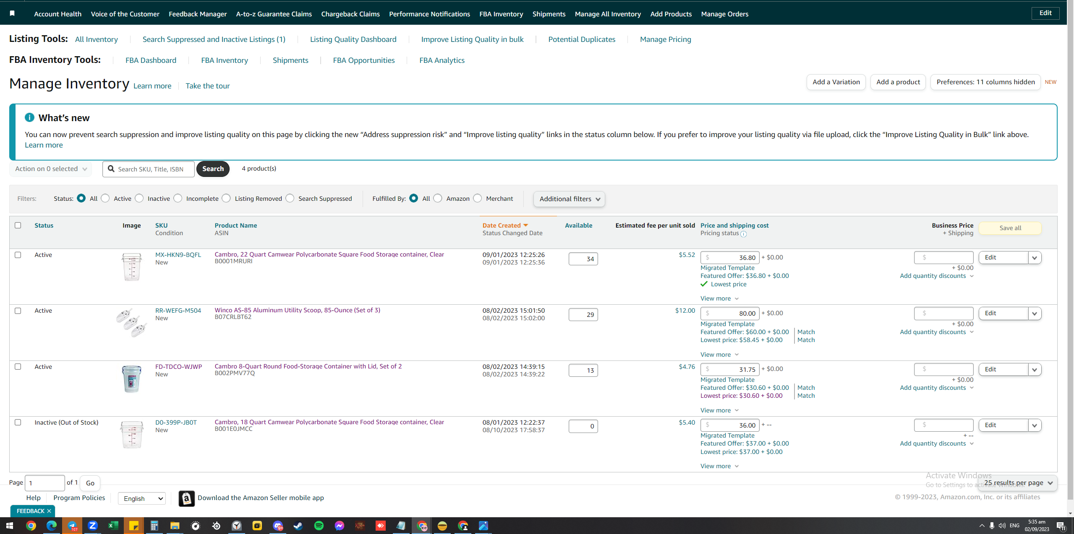Open Google Chrome from the taskbar

(31, 526)
